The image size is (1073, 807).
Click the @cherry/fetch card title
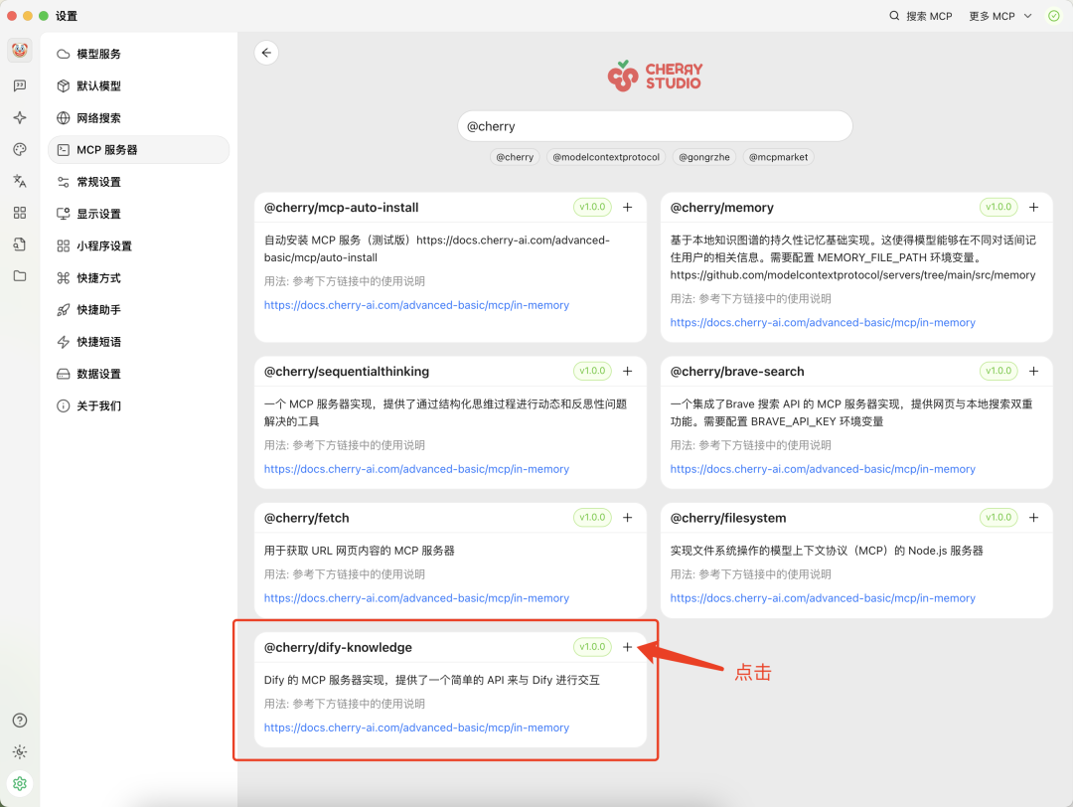coord(307,518)
